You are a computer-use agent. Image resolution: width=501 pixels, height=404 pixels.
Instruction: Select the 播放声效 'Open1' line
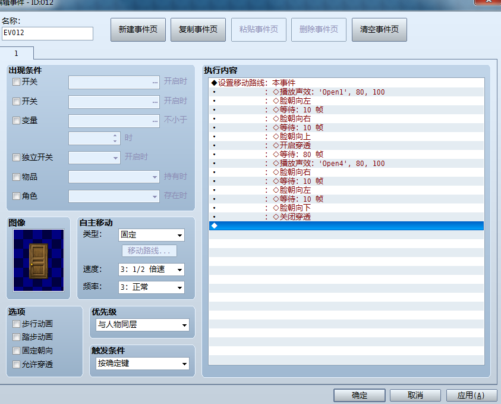[346, 92]
